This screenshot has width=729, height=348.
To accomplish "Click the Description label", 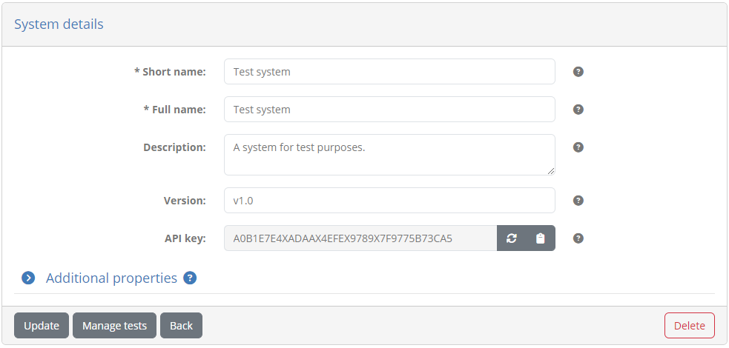I will (x=174, y=147).
